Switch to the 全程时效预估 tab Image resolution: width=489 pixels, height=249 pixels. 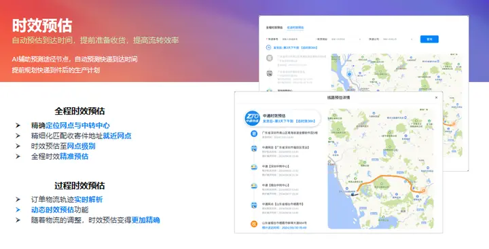pyautogui.click(x=274, y=28)
